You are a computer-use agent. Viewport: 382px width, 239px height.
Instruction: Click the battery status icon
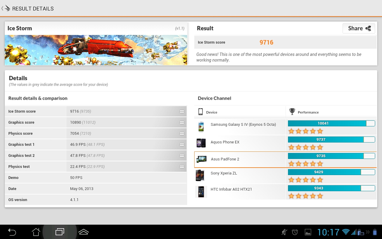pos(375,232)
